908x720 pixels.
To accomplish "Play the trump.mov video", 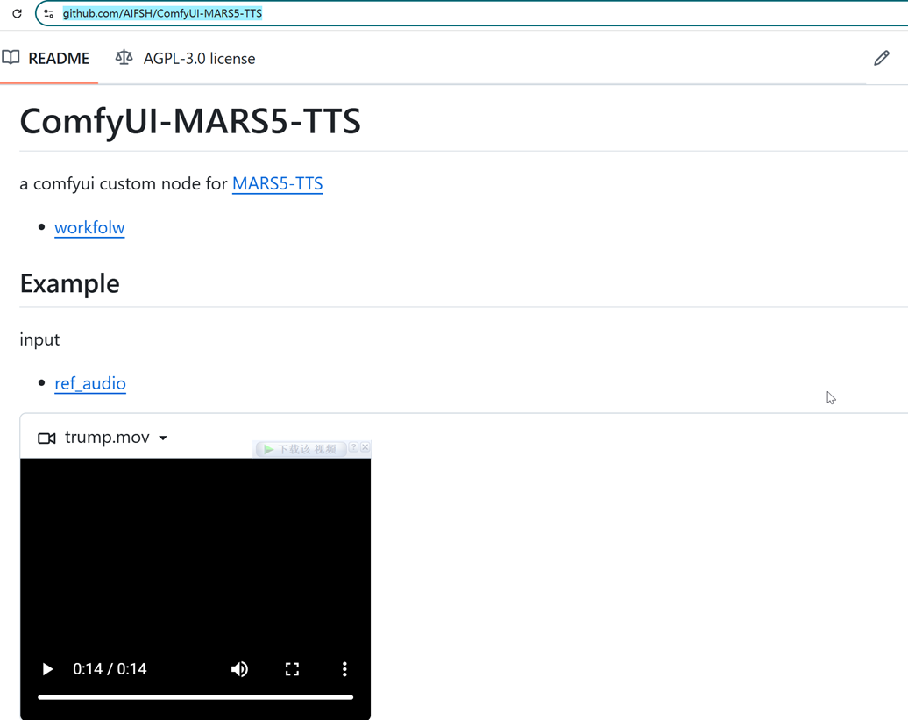I will (x=47, y=668).
